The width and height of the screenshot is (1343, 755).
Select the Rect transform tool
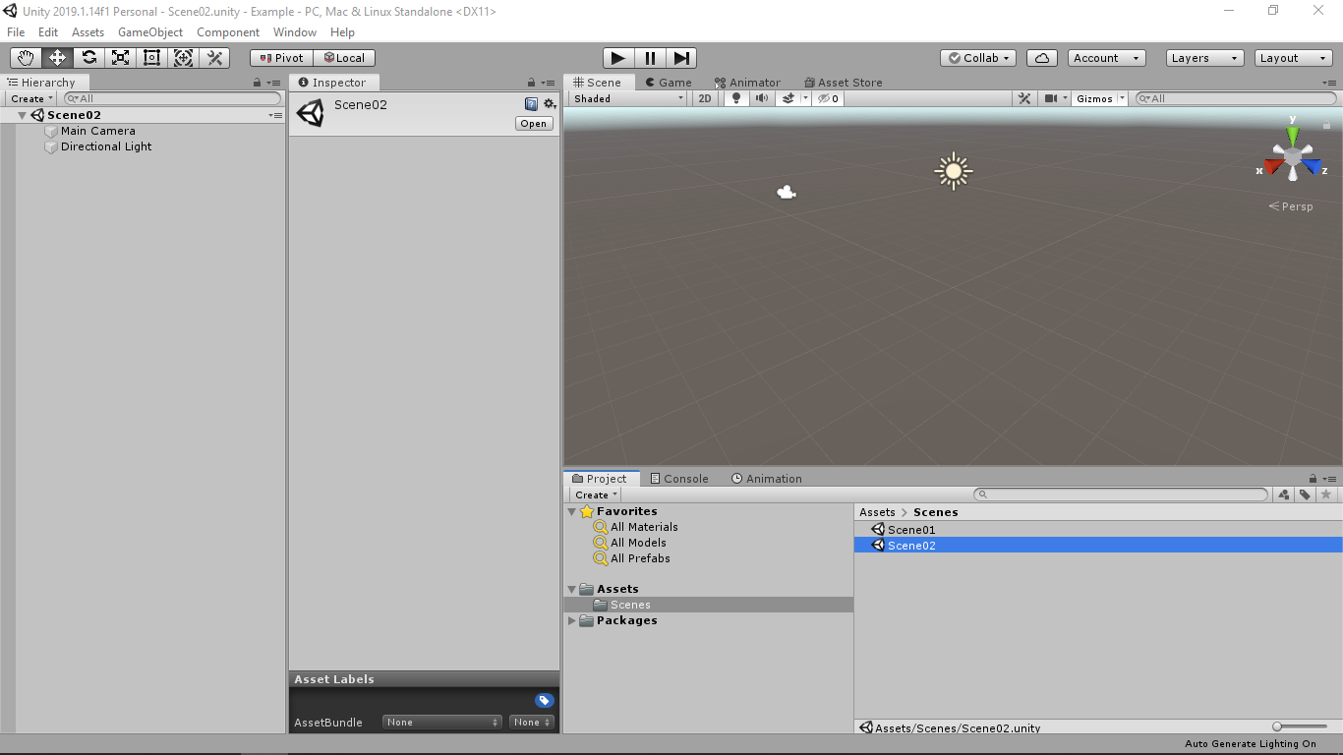coord(151,57)
